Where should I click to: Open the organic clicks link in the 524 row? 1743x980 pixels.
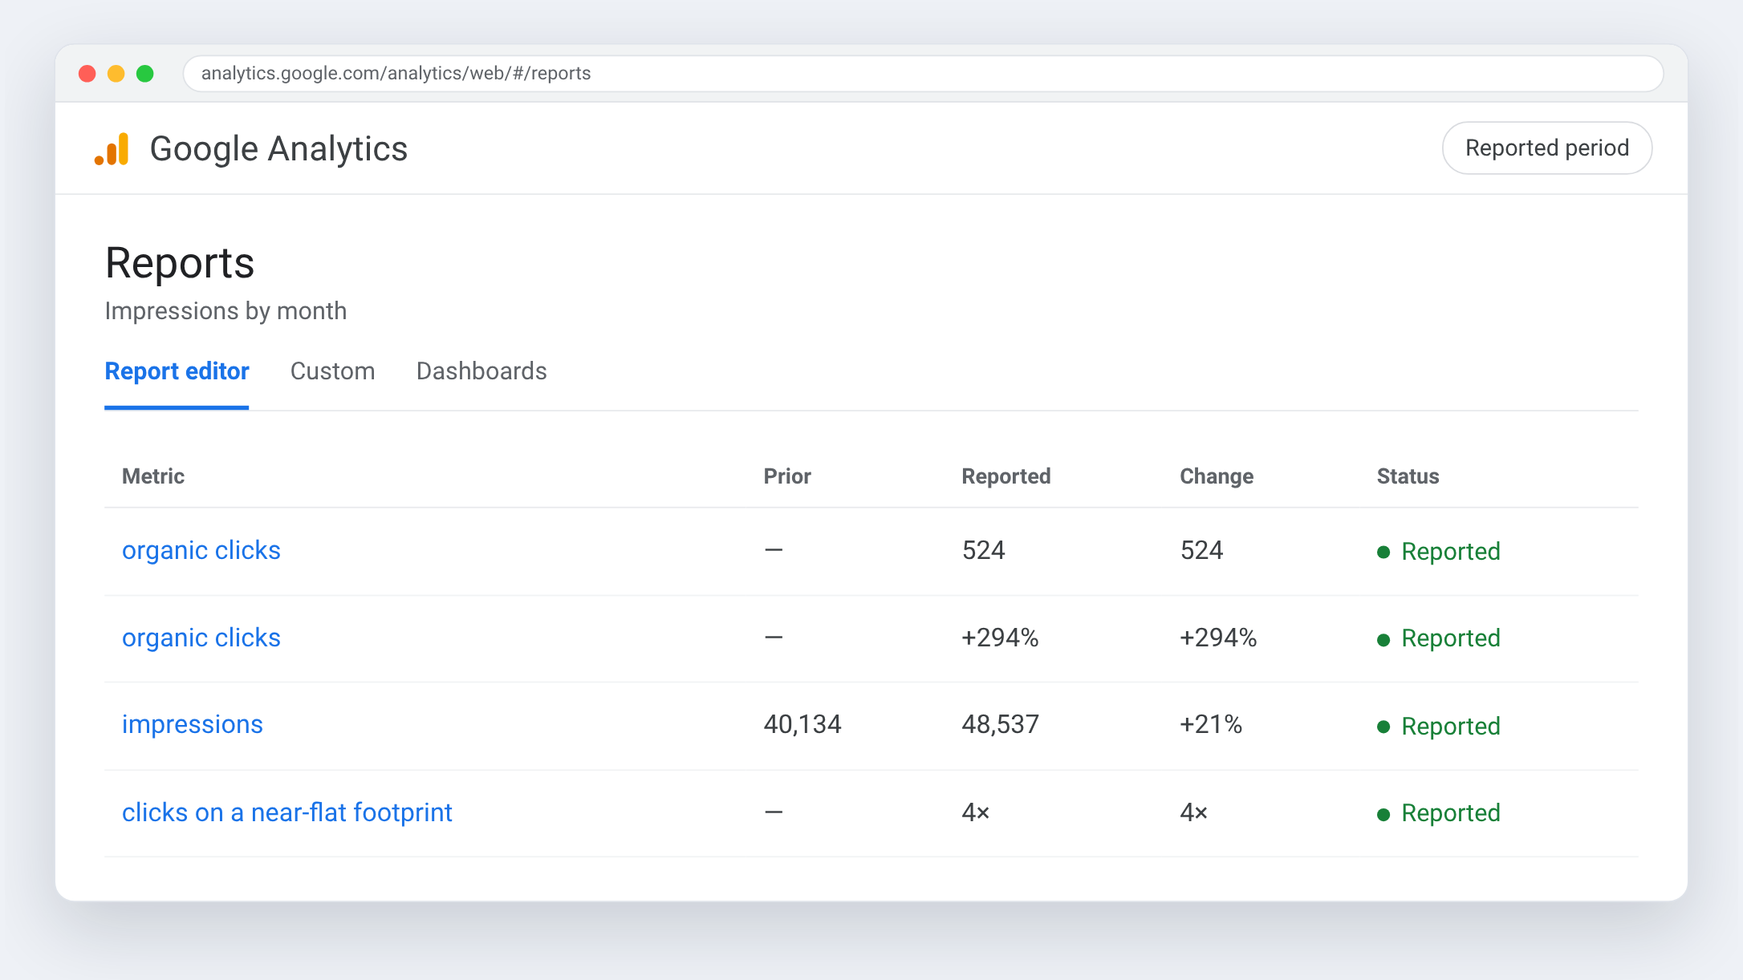tap(201, 550)
